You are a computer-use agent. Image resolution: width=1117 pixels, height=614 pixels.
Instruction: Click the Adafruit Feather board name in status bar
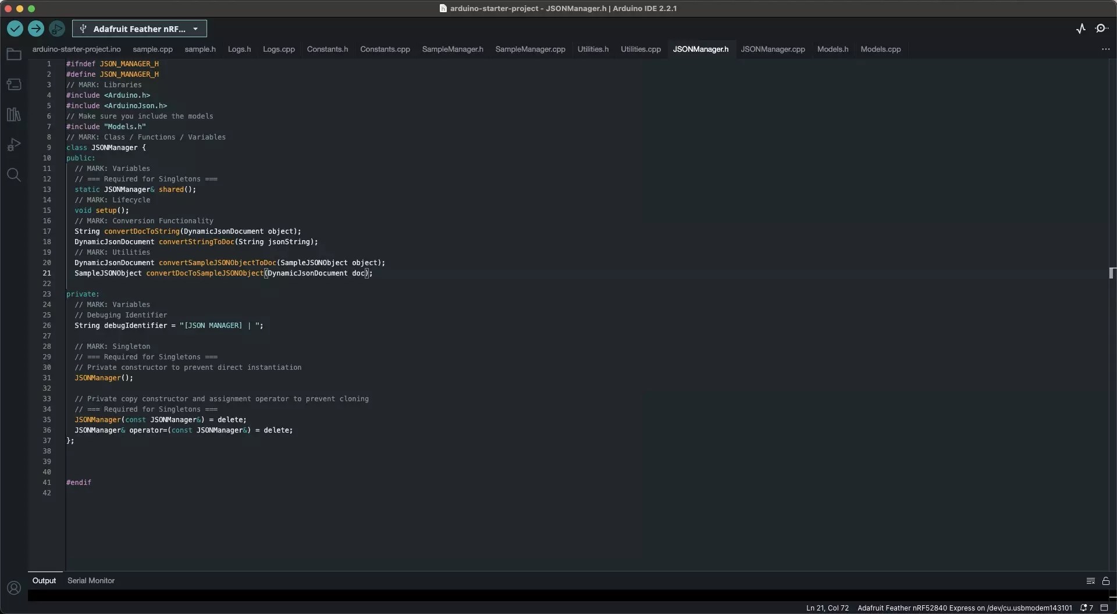(x=965, y=608)
